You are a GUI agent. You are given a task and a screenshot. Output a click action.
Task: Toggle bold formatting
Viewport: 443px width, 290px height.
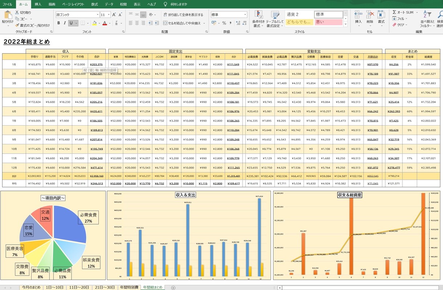58,23
